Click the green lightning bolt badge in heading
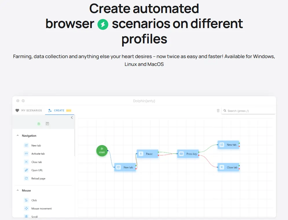The height and width of the screenshot is (220, 288). pyautogui.click(x=103, y=24)
